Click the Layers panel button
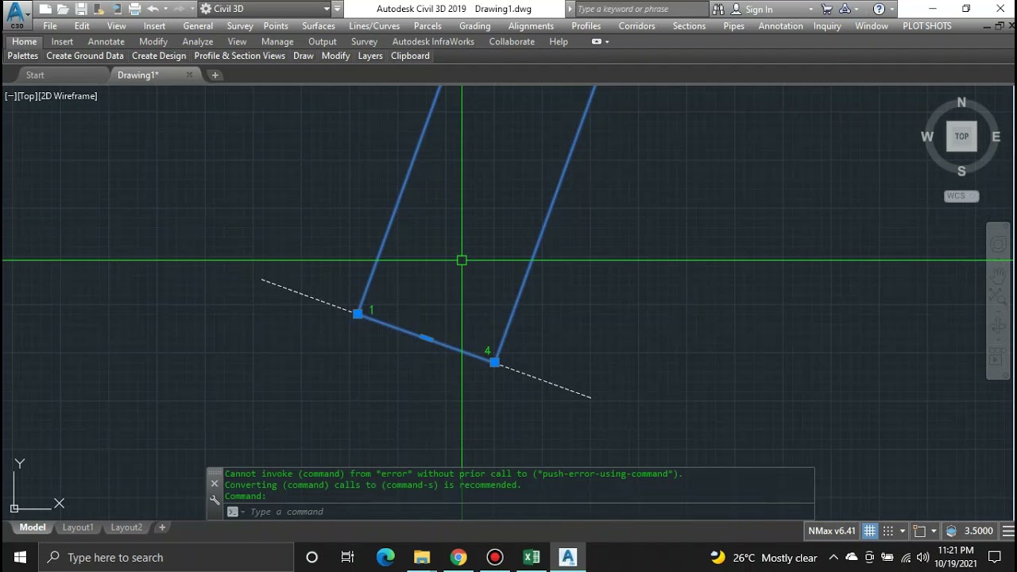 [370, 56]
